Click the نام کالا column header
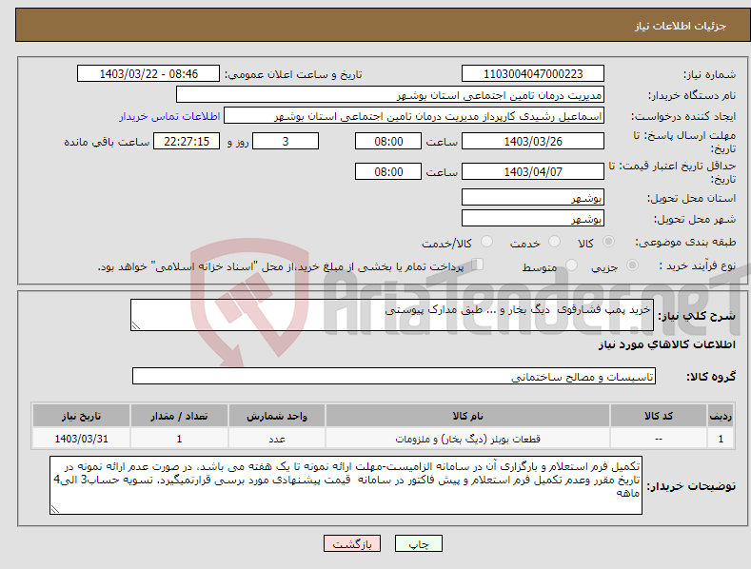This screenshot has width=751, height=569. [x=467, y=416]
